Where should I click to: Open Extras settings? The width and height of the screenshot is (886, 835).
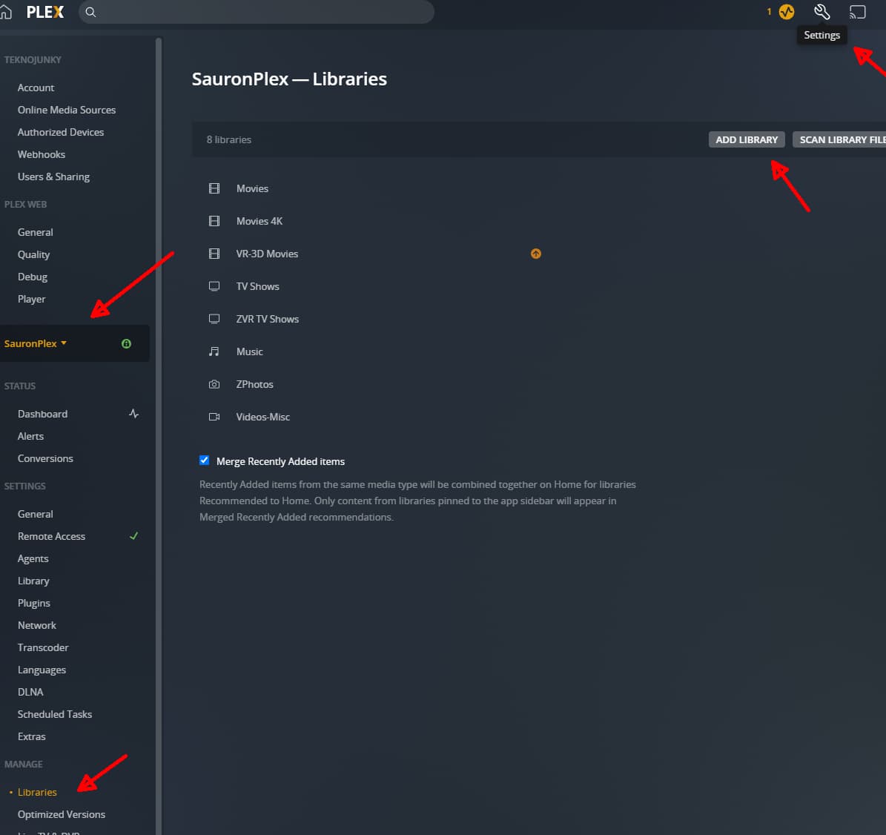pos(32,736)
